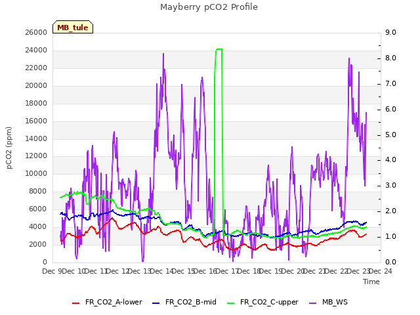The height and width of the screenshot is (315, 420).
Task: Click the 5.0 right axis tick label
Action: click(x=390, y=135)
